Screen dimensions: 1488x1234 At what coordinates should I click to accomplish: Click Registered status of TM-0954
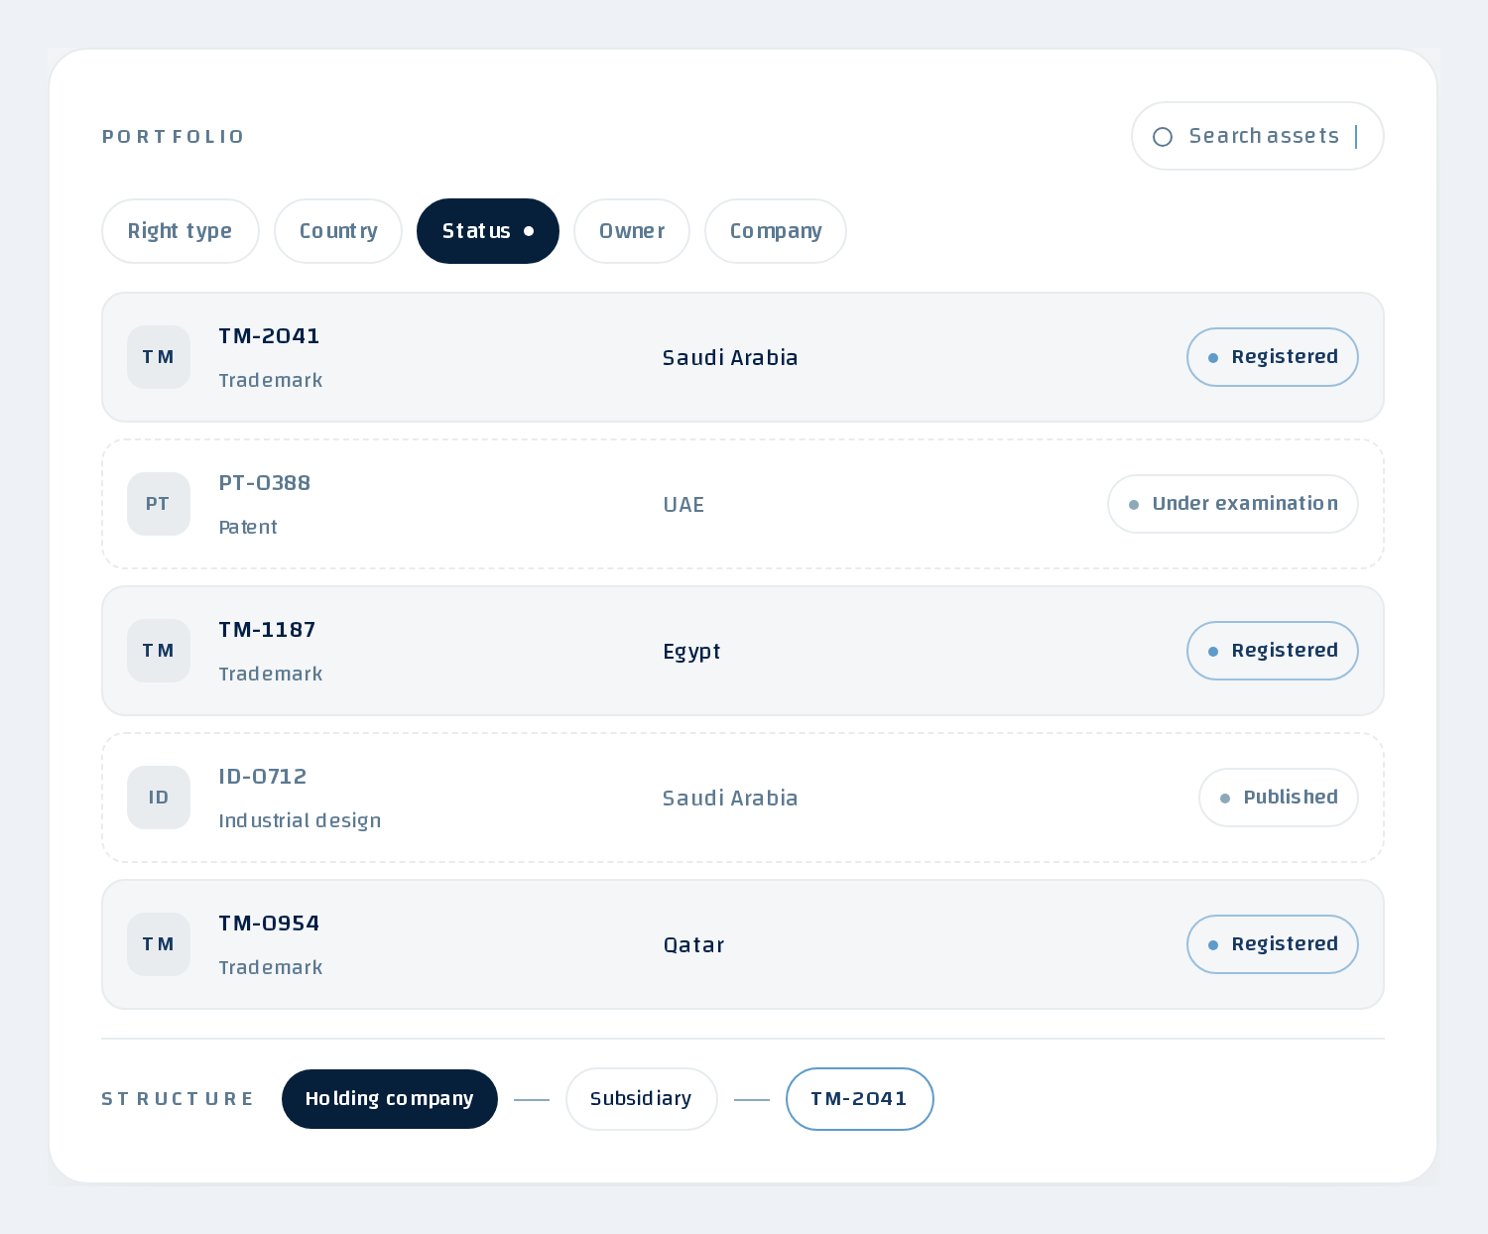pos(1273,944)
